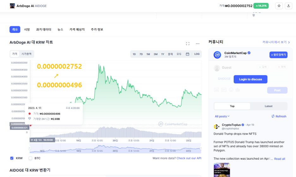Click the Guest avatar icon
296x177 pixels.
pyautogui.click(x=217, y=68)
